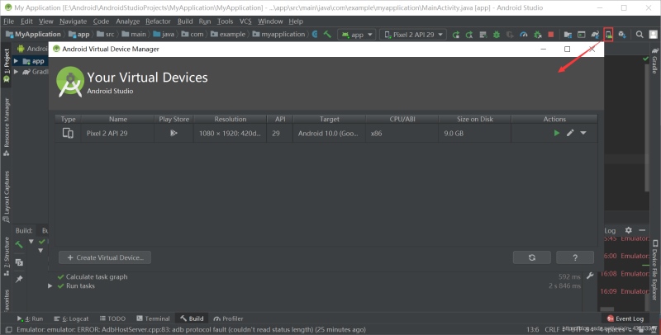Screen dimensions: 661x335
Task: Click Create Virtual Device button
Action: pyautogui.click(x=105, y=257)
